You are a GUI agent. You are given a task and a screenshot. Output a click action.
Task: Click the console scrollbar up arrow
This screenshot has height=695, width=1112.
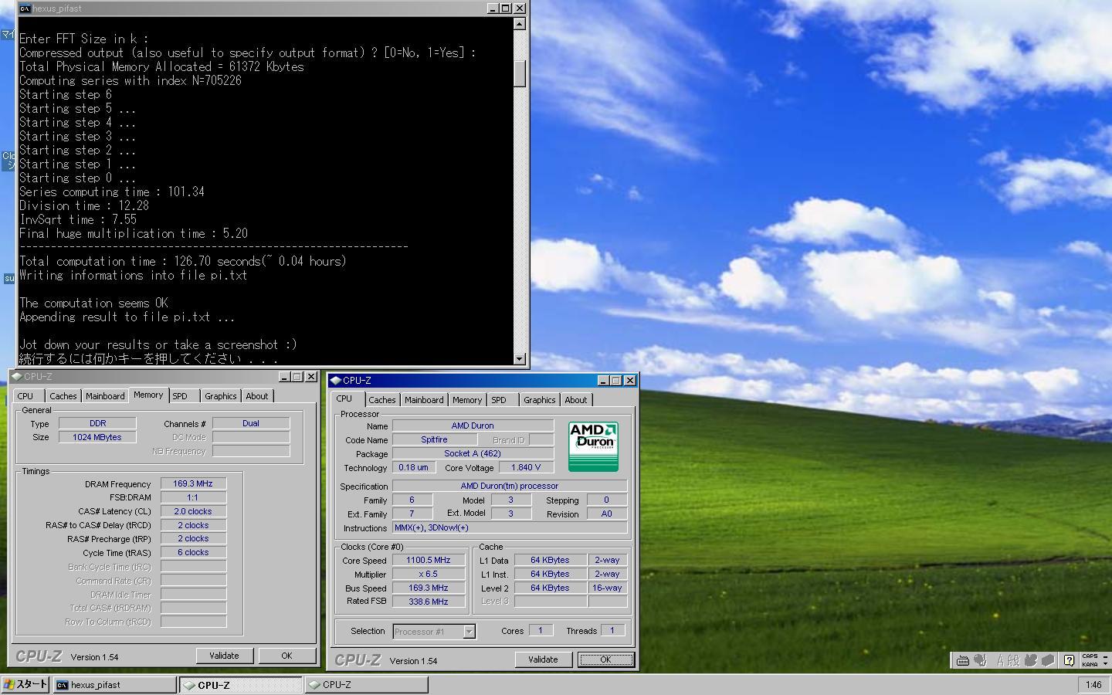coord(520,24)
